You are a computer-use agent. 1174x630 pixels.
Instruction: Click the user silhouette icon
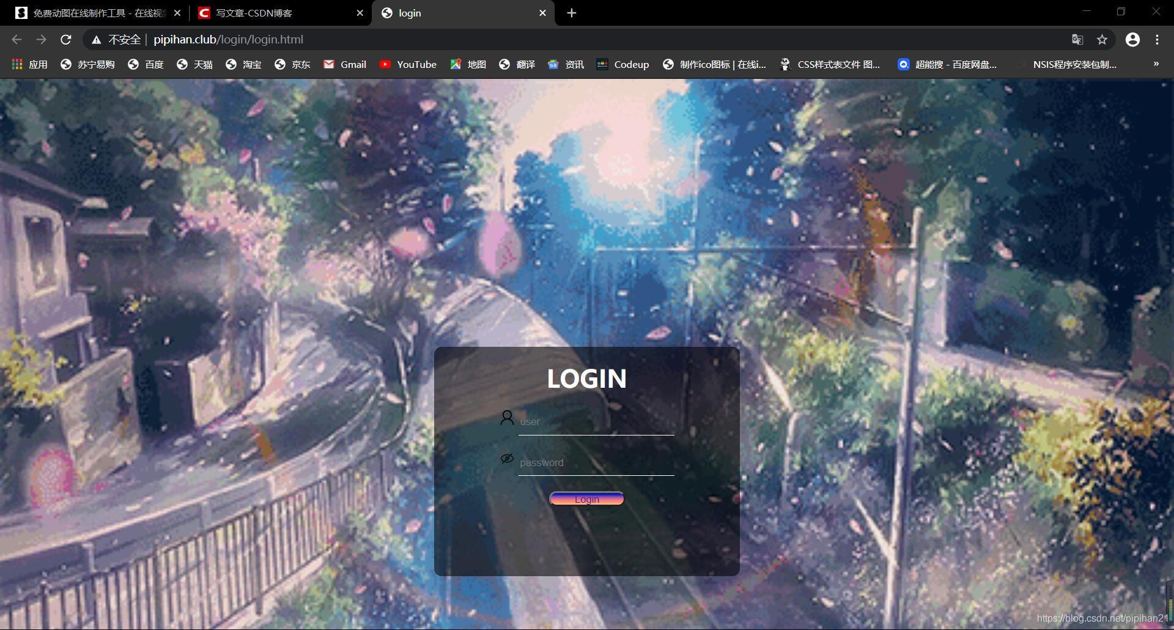click(507, 418)
